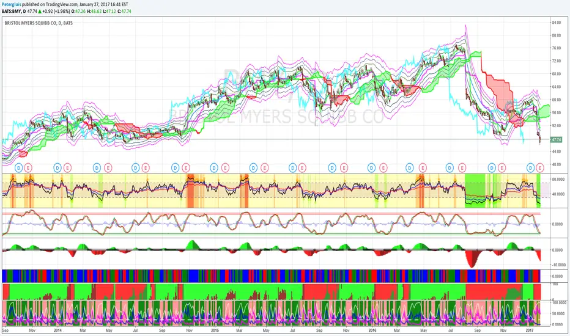Click the 64.00 price axis label
Screen dimensions: 570x336
[556, 87]
